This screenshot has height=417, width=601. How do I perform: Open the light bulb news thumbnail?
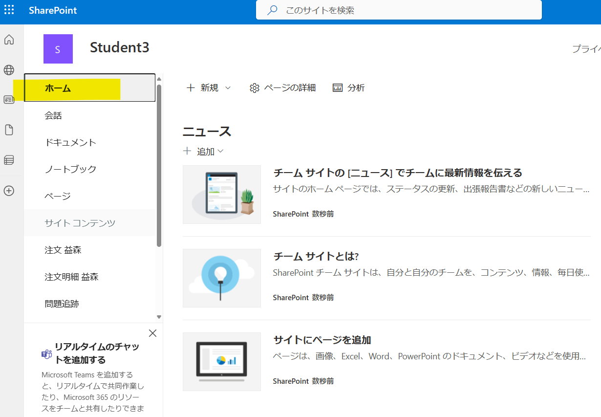[222, 278]
